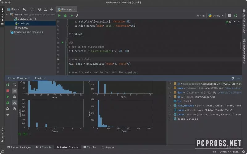This screenshot has height=154, width=247.
Task: Click the status bar gear icon bottom right
Action: [243, 152]
